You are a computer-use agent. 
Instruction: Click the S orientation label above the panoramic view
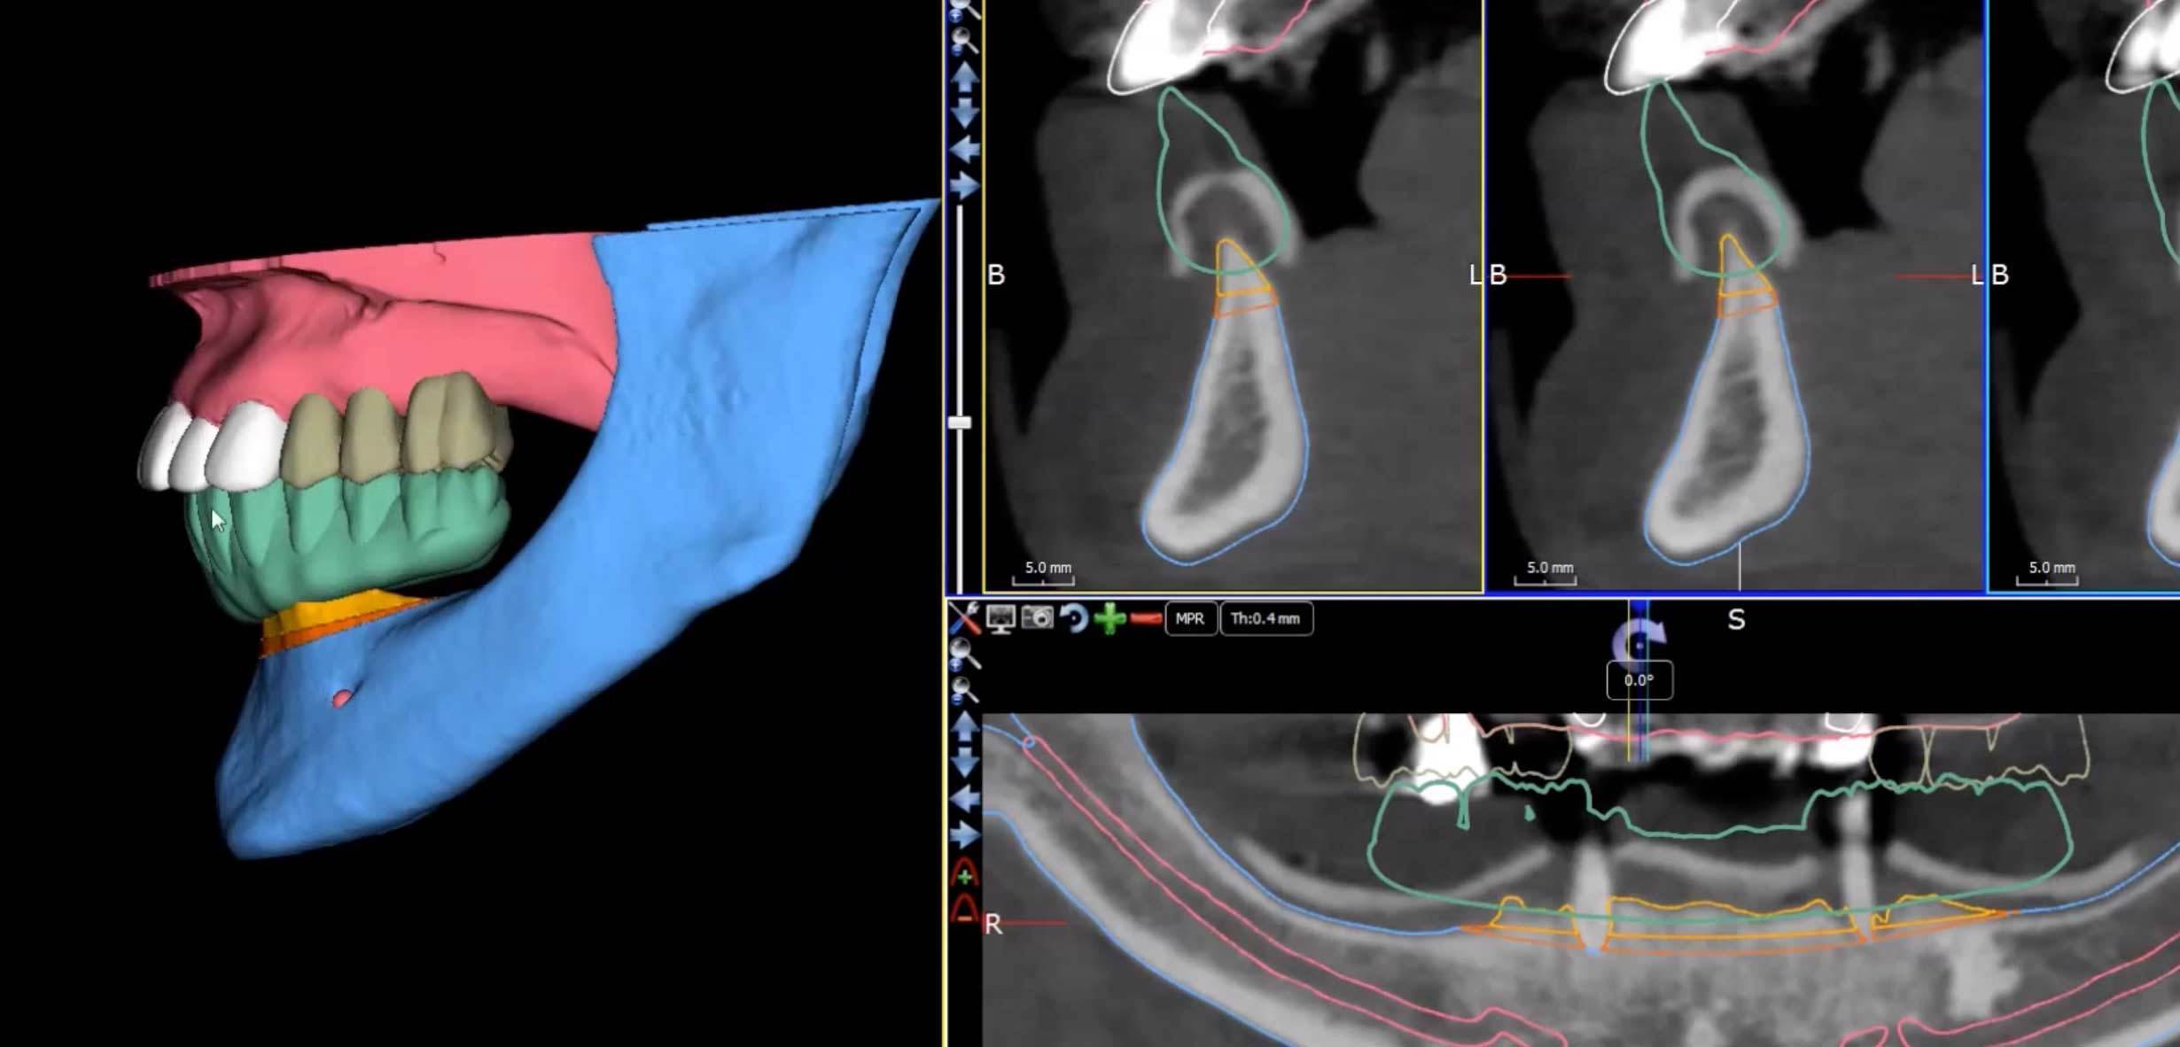1736,620
